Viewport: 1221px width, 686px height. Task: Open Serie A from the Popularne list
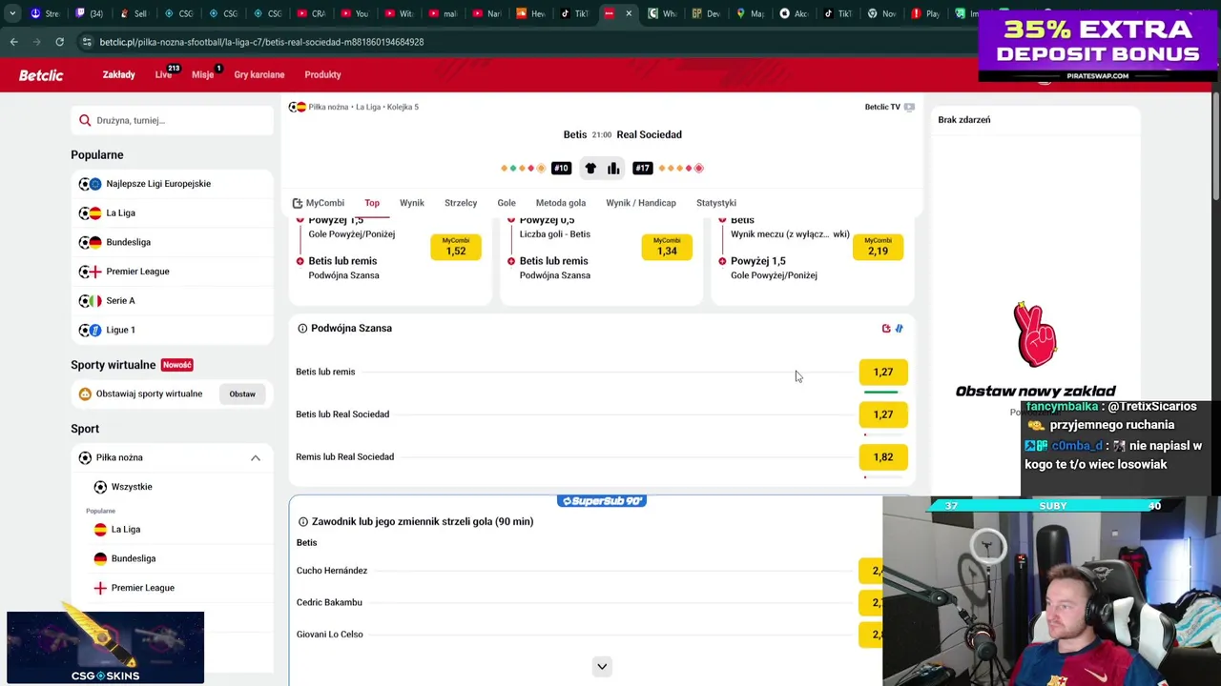(x=172, y=301)
